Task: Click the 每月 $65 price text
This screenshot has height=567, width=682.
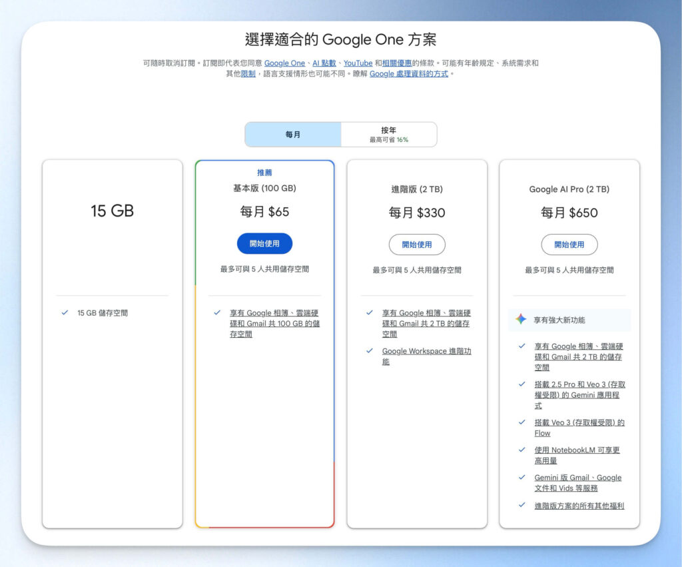Action: pyautogui.click(x=264, y=212)
